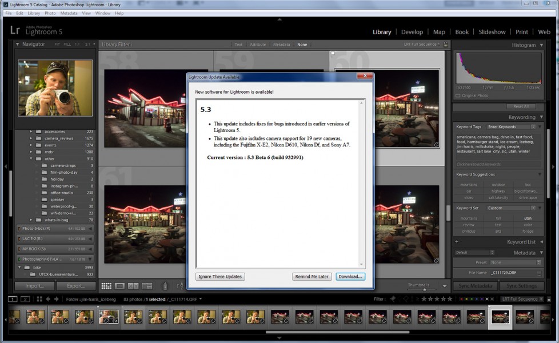Open Metadata Preset None dropdown
559x343 pixels.
[515, 262]
